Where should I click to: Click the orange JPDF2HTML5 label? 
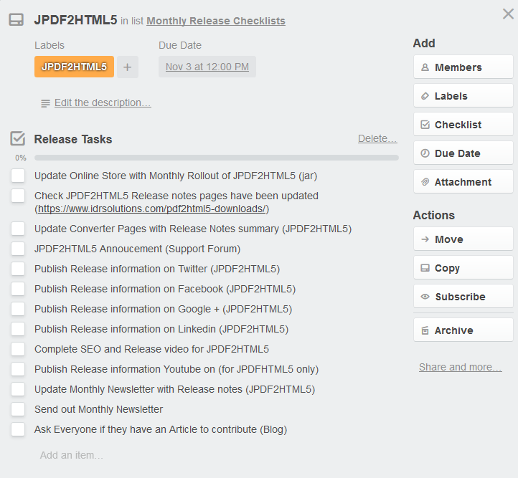[74, 67]
